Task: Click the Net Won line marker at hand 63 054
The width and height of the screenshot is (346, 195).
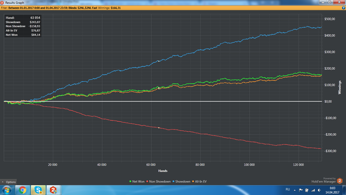Action: point(159,88)
